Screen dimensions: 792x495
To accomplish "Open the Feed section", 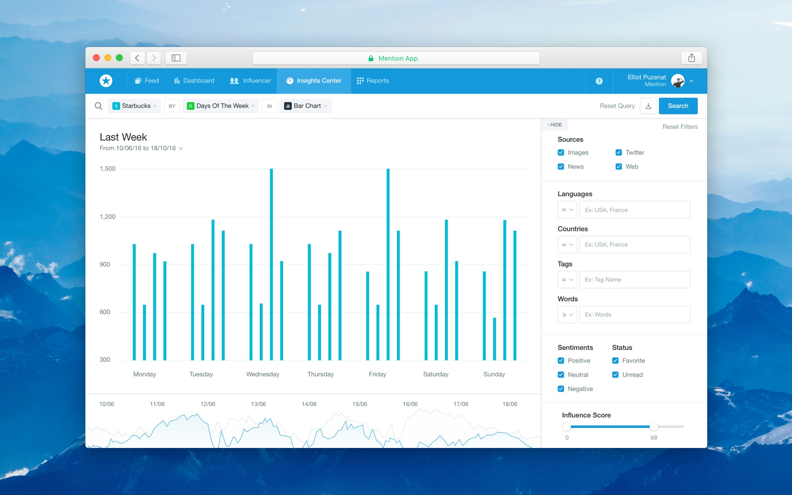I will [147, 80].
